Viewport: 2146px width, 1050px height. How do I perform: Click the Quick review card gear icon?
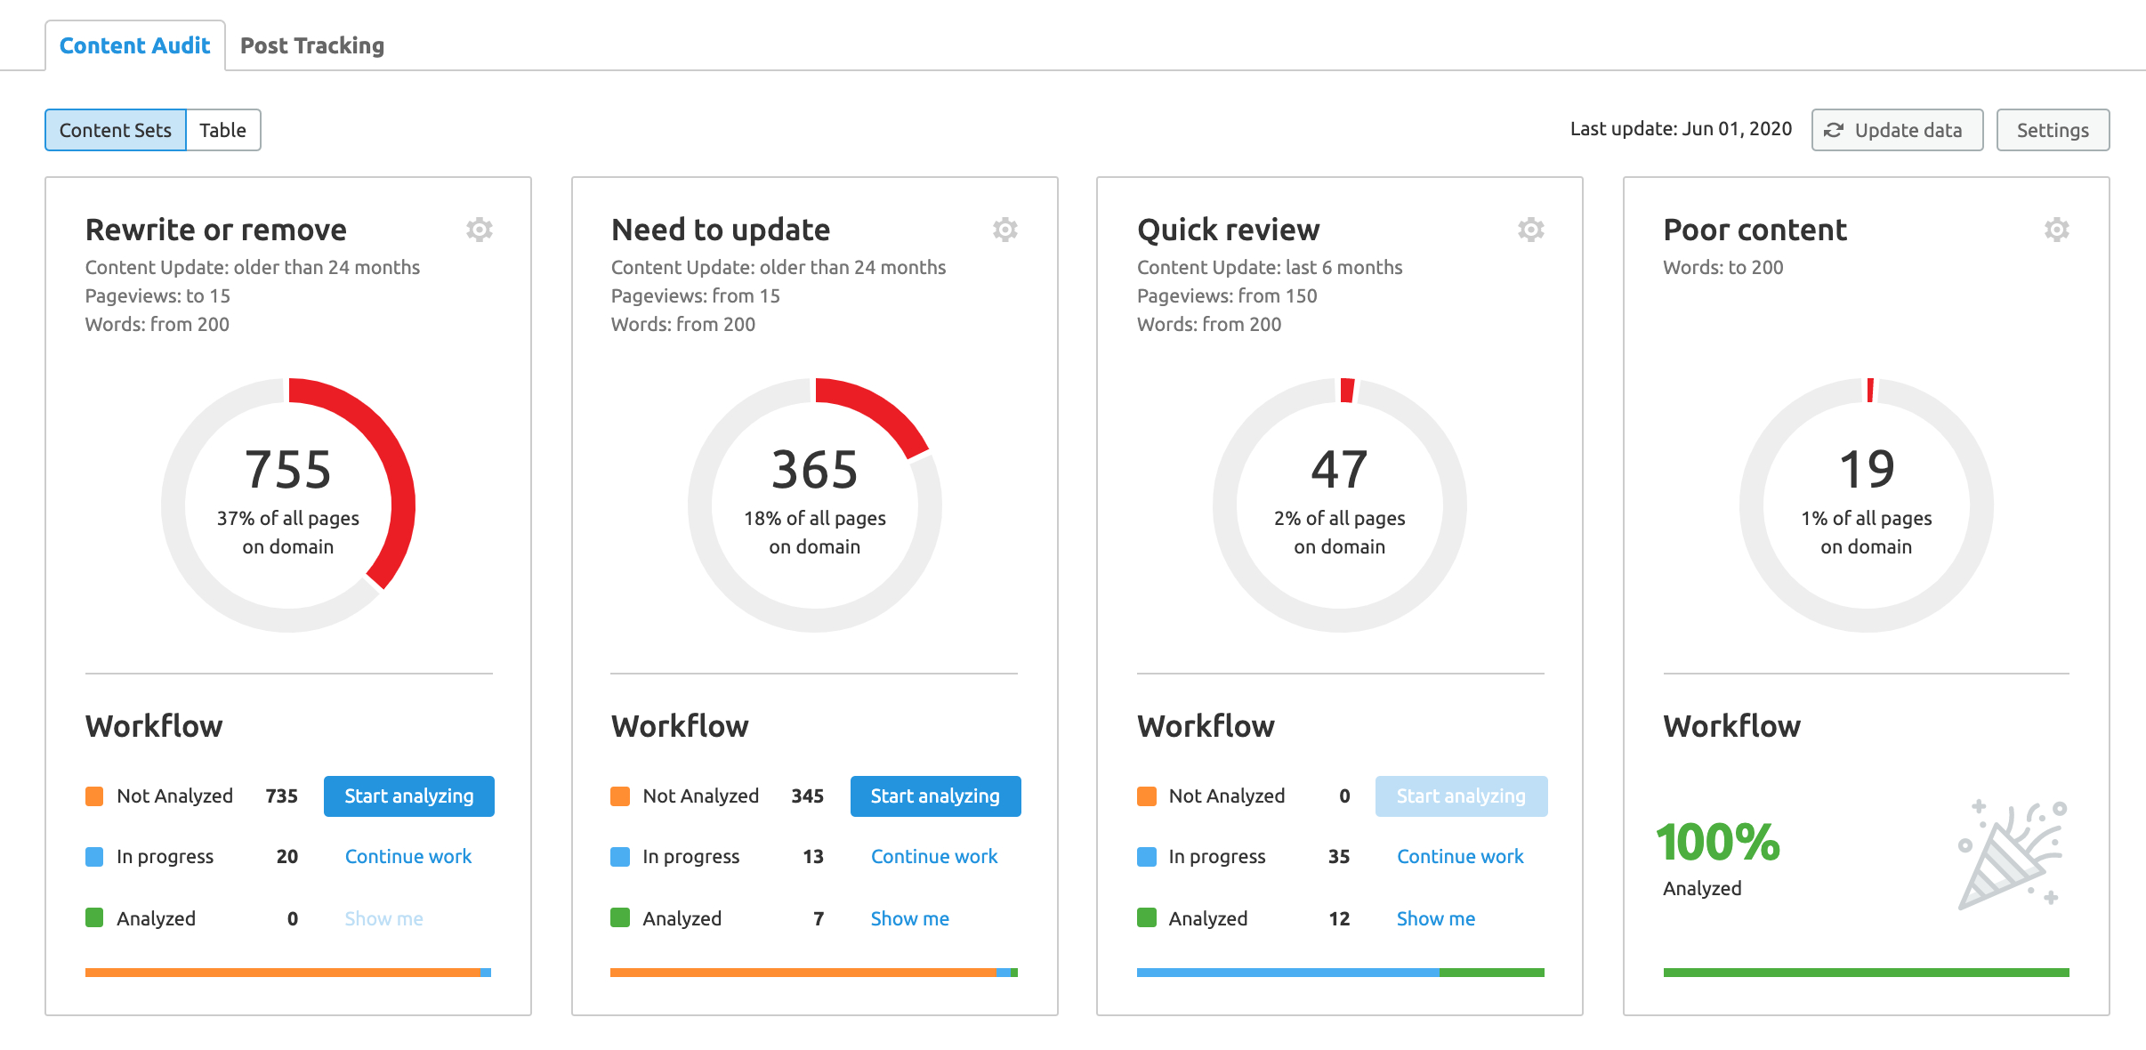coord(1531,230)
